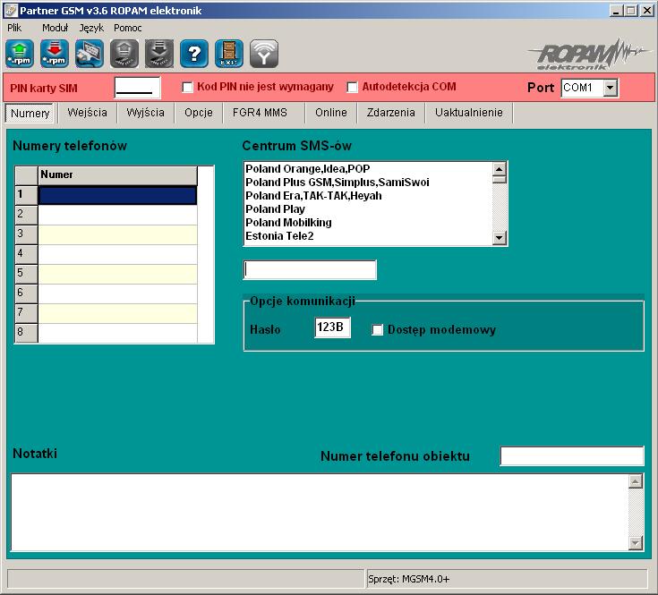Viewport: 658px width, 595px height.
Task: Click the 'Numer' column header
Action: tap(118, 175)
